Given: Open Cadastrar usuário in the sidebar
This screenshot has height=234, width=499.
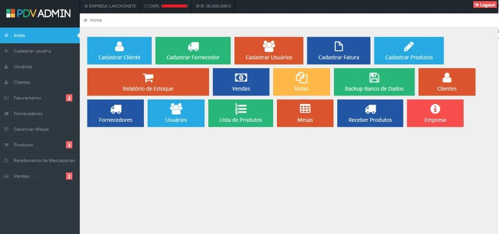Looking at the screenshot, I should tap(40, 51).
